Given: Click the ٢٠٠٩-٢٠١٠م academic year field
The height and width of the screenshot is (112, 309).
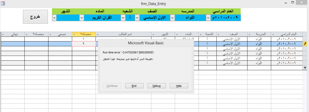Looking at the screenshot, I should 226,18.
